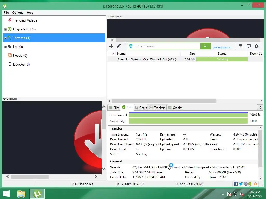Click Info pane scroll down arrow
Screen dimensions: 266x199
click(260, 178)
